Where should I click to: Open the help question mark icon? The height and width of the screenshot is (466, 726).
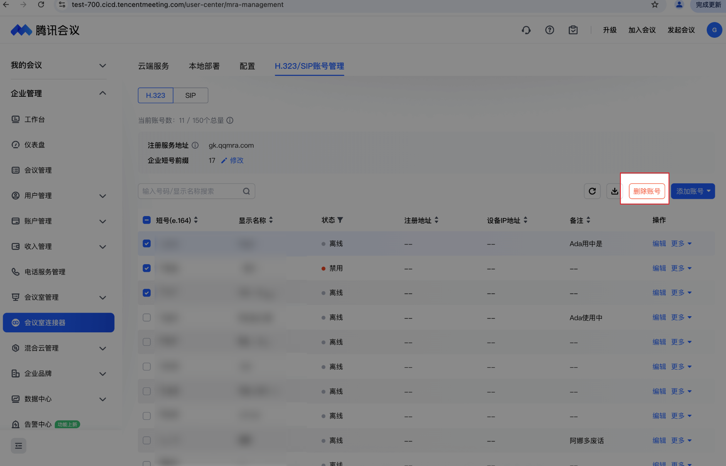549,30
